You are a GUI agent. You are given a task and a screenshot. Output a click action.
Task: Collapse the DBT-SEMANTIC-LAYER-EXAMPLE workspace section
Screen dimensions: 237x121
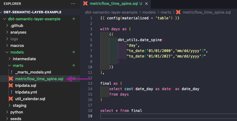coord(2,12)
